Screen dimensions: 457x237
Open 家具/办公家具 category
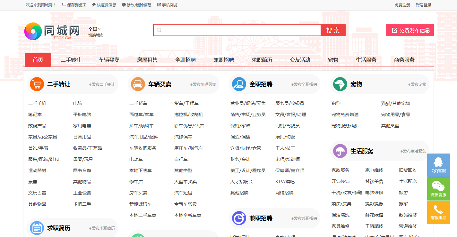43,137
